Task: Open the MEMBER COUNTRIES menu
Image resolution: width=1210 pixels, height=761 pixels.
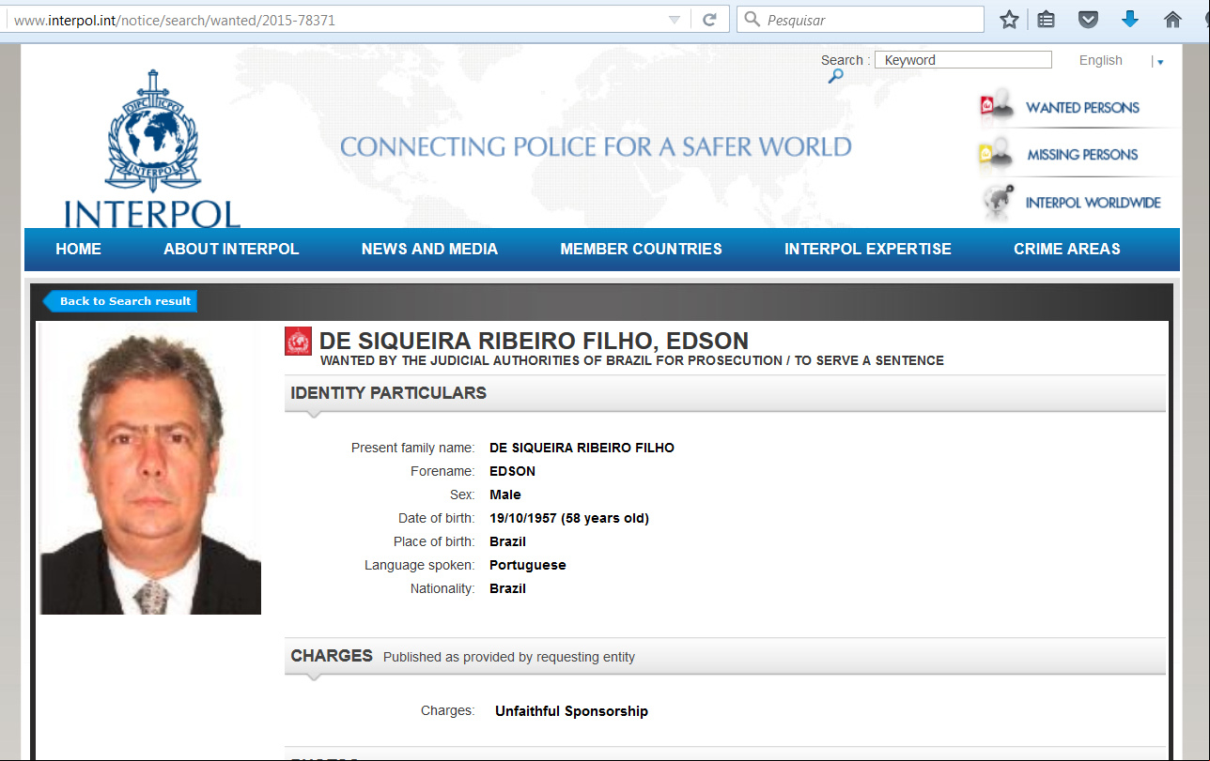Action: pyautogui.click(x=641, y=249)
